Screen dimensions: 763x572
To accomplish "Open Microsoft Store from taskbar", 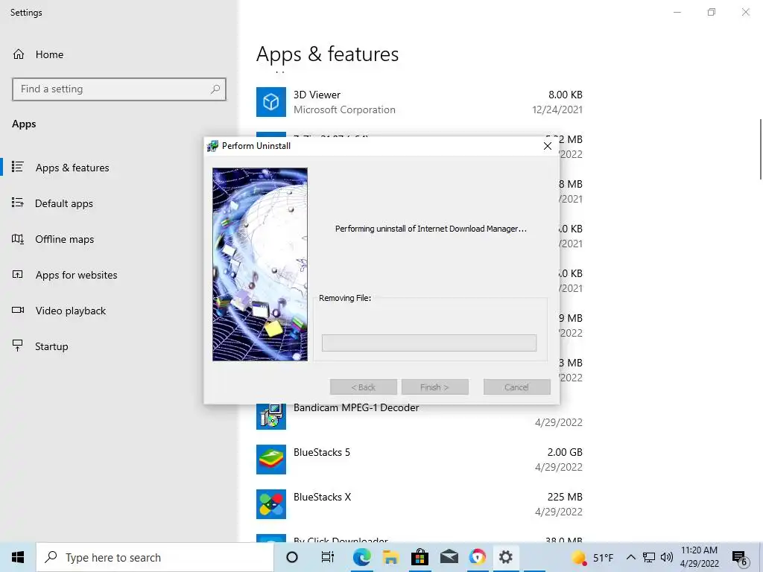I will pyautogui.click(x=420, y=557).
